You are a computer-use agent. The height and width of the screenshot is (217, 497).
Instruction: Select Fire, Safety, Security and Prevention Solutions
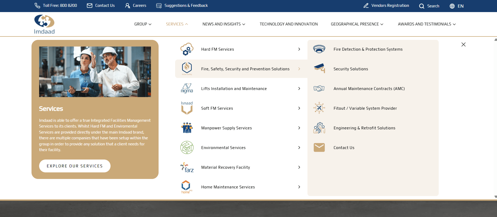tap(241, 69)
